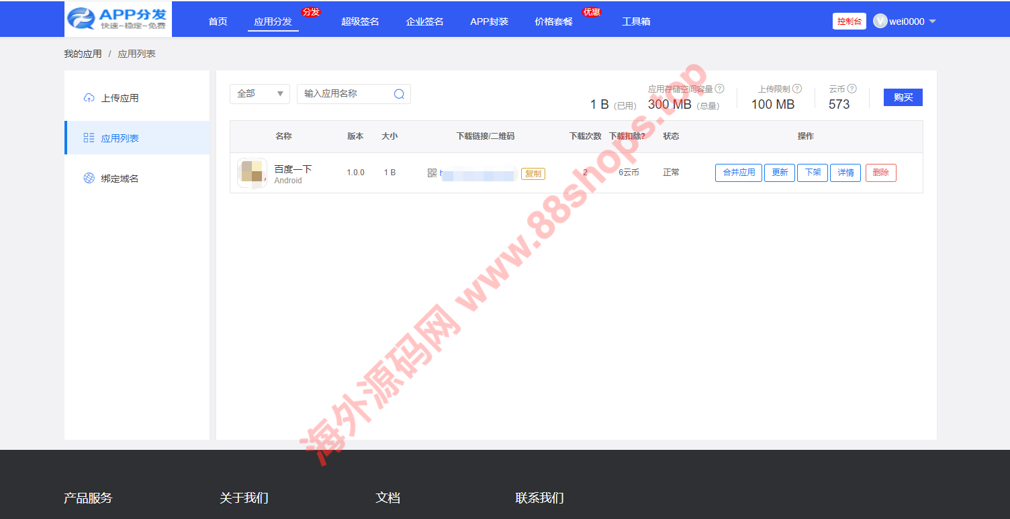
Task: Click the red 删除 button
Action: pos(880,173)
